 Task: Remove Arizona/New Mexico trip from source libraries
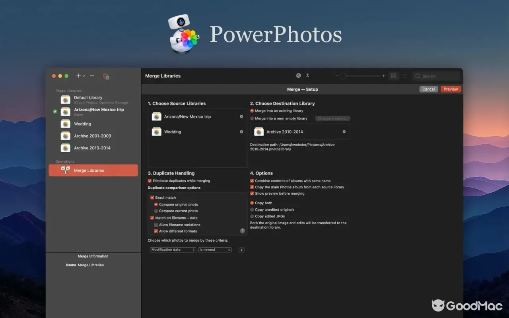(x=241, y=116)
